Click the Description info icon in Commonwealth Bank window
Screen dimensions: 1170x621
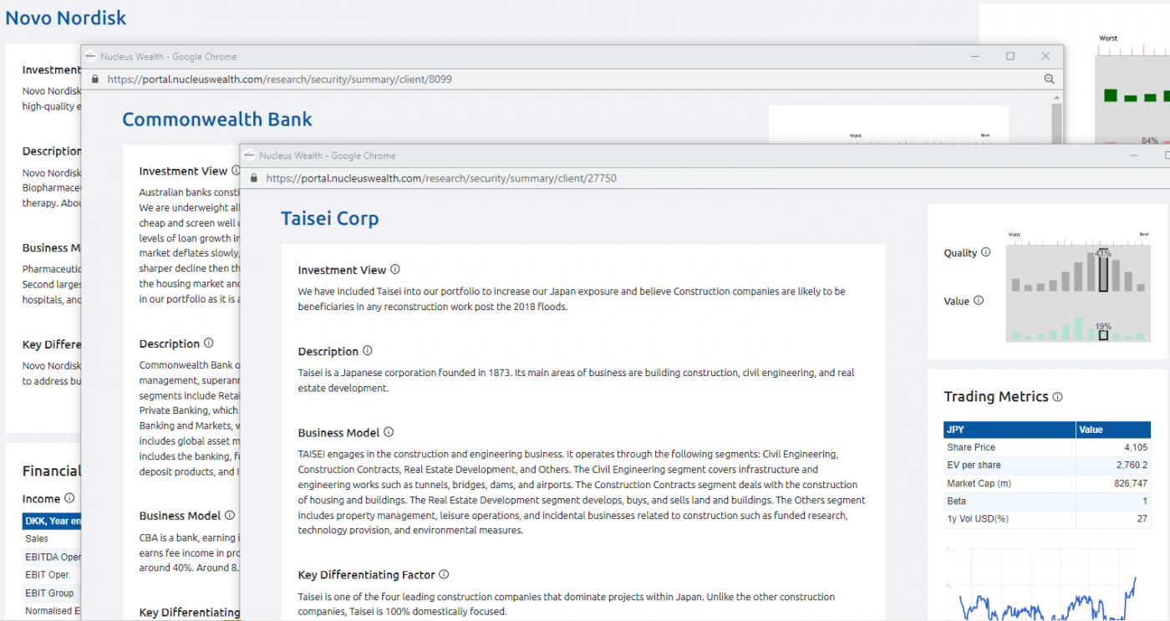(208, 344)
